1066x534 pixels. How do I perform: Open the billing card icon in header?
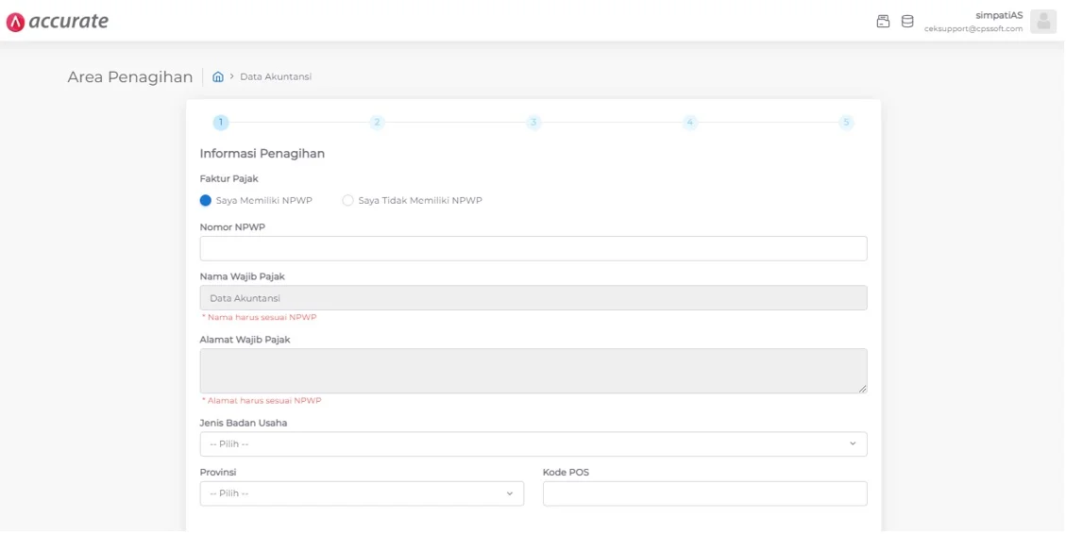point(883,21)
